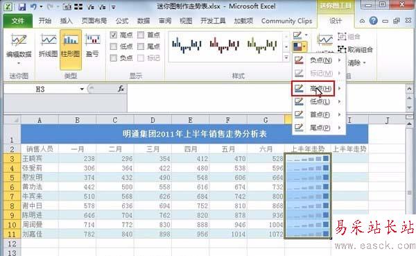The image size is (416, 256).
Task: Open High Point (高点) color submenu
Action: tap(319, 88)
